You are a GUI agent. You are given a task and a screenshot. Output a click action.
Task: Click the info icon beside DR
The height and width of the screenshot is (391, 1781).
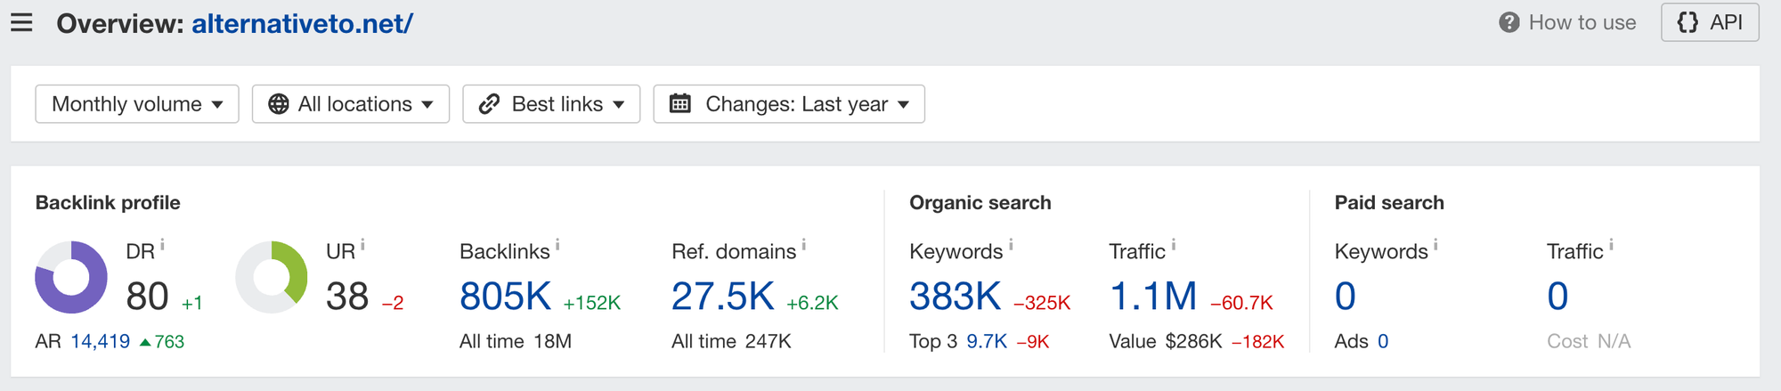163,245
